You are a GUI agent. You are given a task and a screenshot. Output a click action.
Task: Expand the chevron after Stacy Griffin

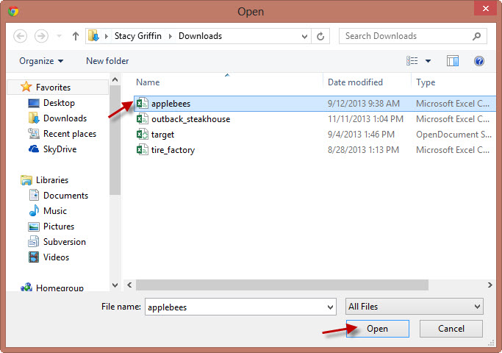[x=171, y=36]
